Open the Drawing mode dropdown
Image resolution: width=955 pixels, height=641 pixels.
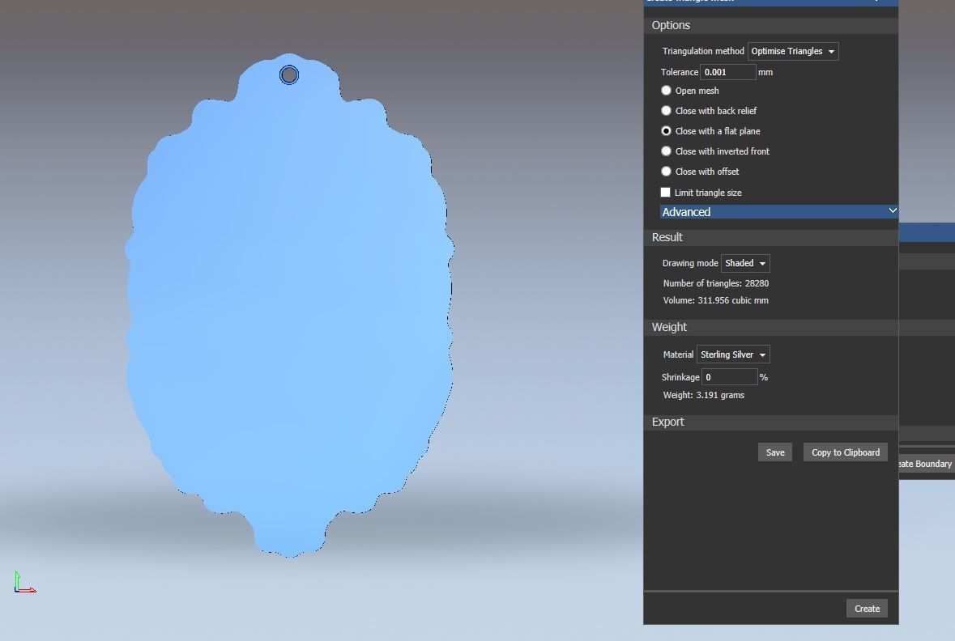[745, 263]
